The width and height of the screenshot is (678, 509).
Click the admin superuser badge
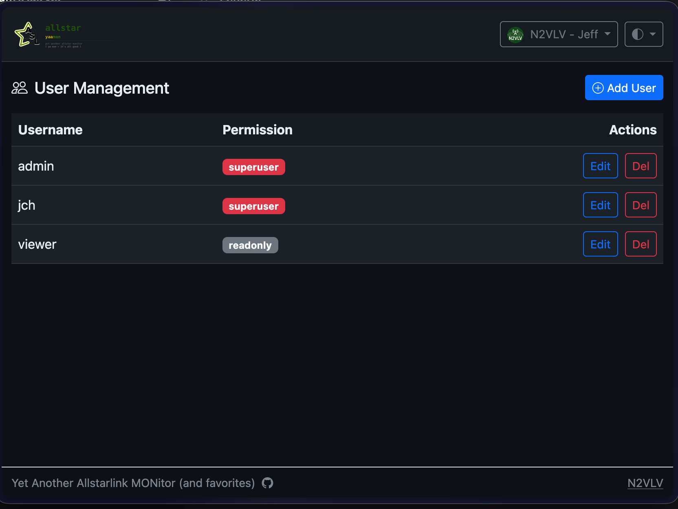pyautogui.click(x=253, y=167)
